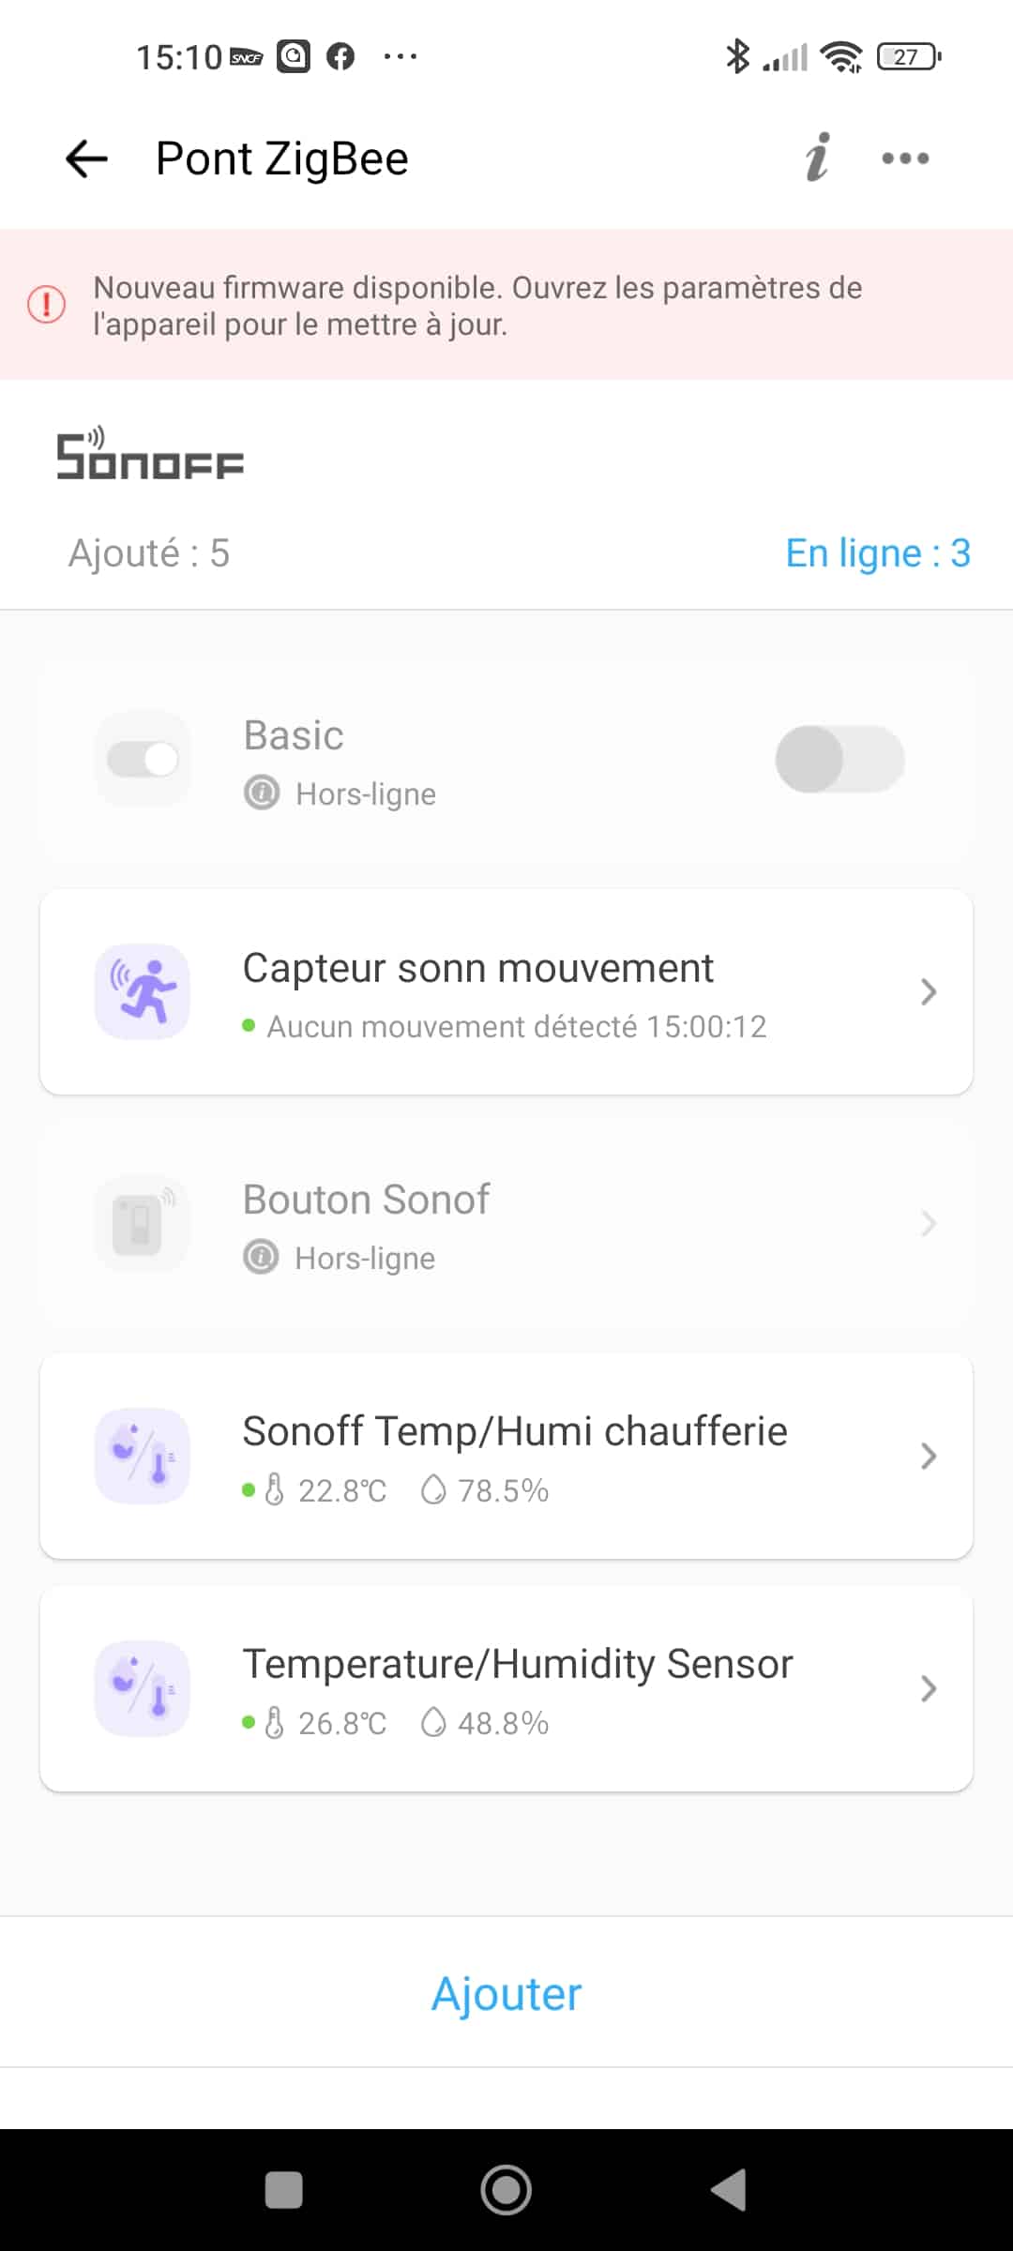Tap the red firmware warning icon
Viewport: 1013px width, 2251px height.
46,305
